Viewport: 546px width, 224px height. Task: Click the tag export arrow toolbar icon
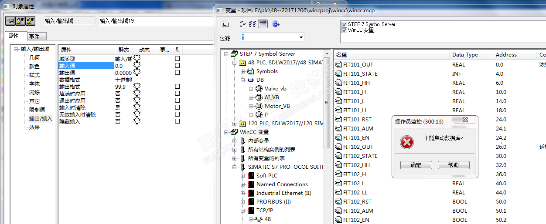tap(276, 24)
